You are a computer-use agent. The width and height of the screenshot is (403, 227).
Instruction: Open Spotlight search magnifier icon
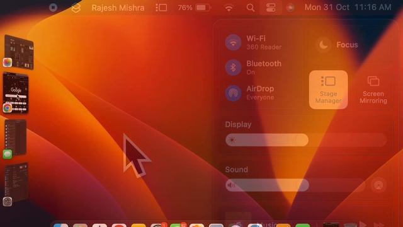pos(251,8)
